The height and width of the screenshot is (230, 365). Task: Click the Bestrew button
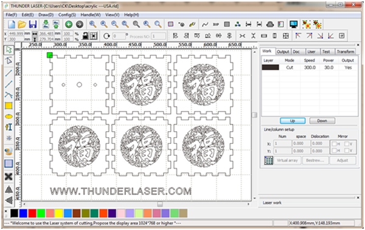[x=315, y=160]
